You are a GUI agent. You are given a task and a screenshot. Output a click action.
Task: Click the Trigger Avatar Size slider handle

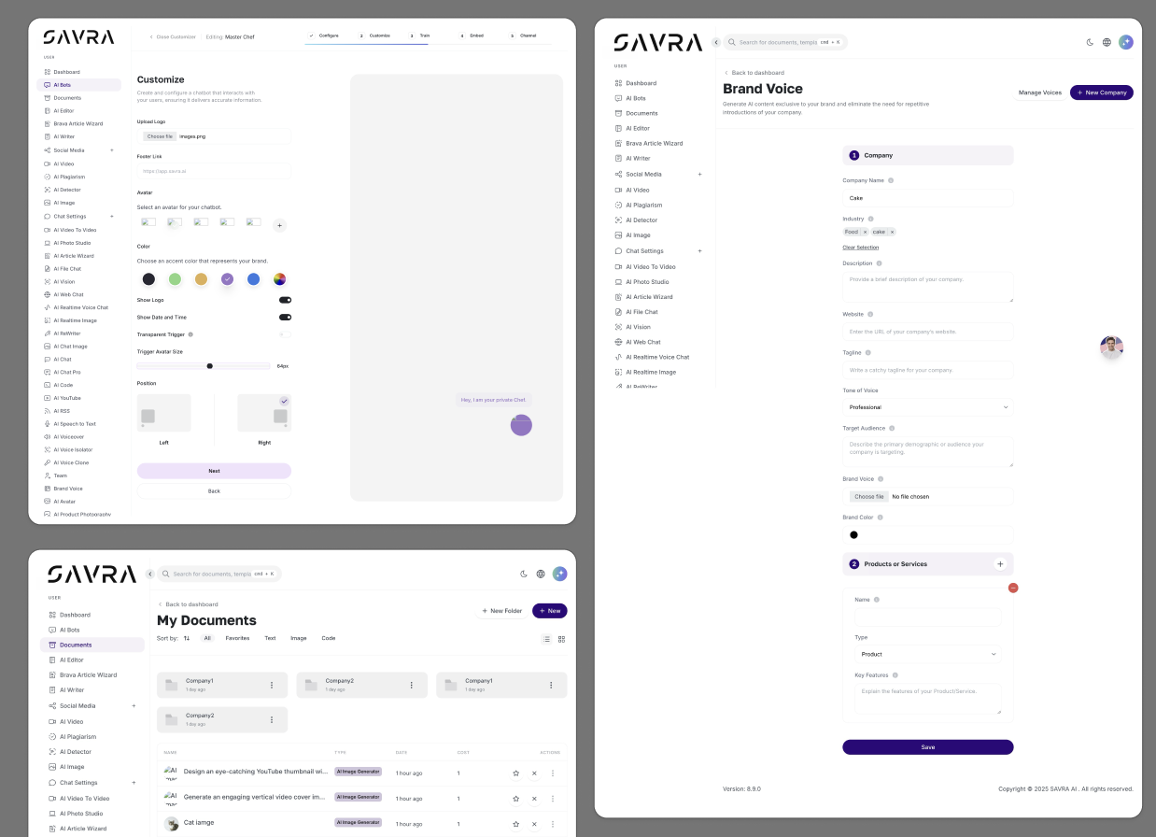click(210, 366)
